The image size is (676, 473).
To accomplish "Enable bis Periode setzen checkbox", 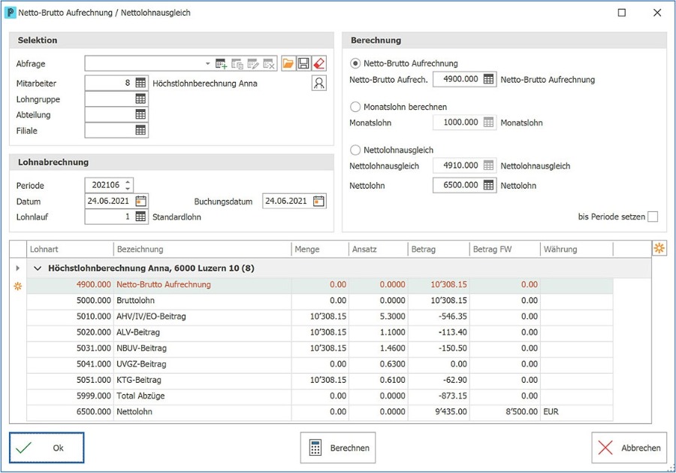I will click(x=653, y=217).
